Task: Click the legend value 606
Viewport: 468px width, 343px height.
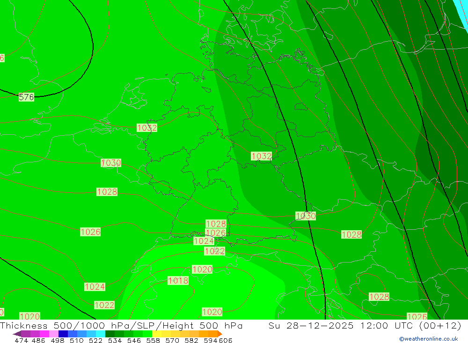Action: click(225, 340)
